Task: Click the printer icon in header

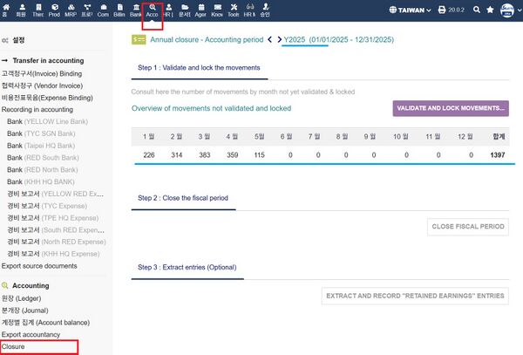Action: pos(442,10)
